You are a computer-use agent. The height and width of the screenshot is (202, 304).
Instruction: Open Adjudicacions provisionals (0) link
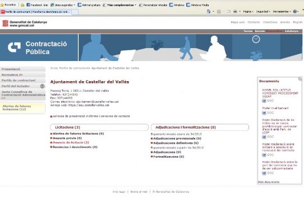coord(177,139)
